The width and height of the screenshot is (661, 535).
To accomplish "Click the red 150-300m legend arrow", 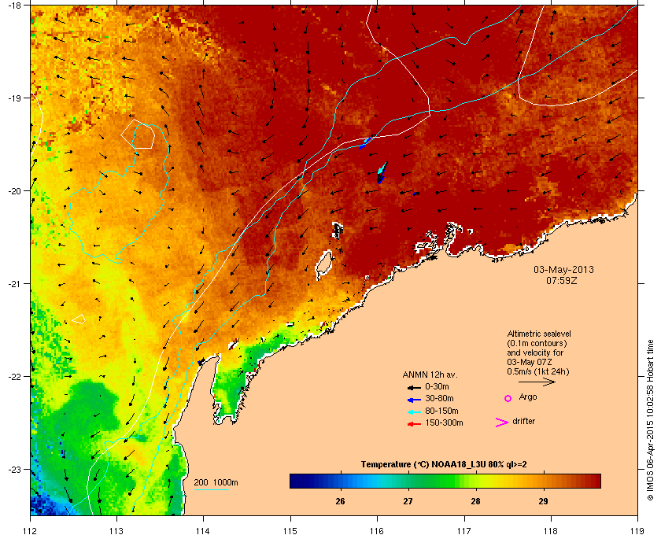I will [x=414, y=424].
